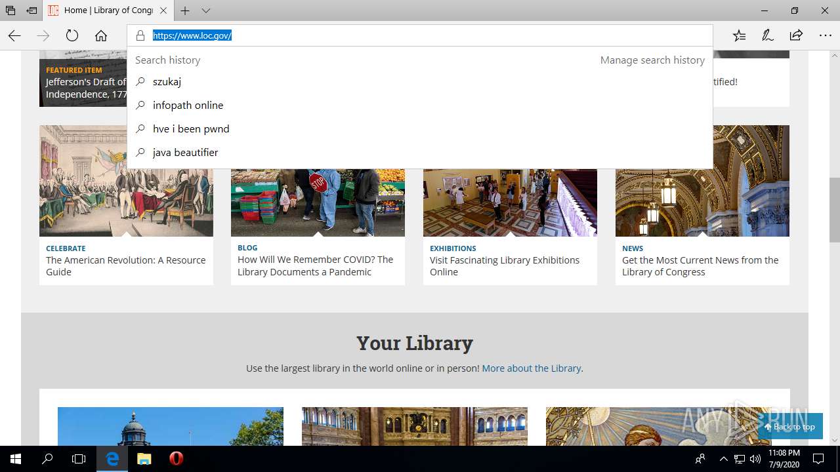Click the volume speaker tray icon
This screenshot has width=840, height=472.
[755, 459]
